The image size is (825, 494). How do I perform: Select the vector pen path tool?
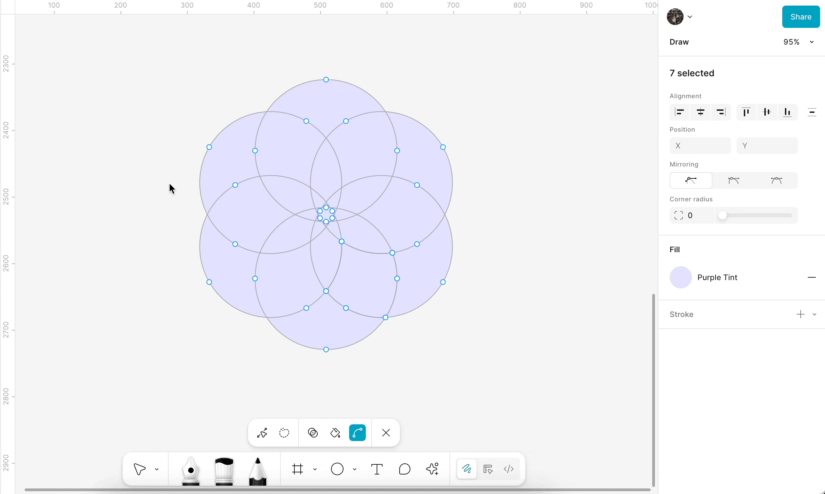coord(262,433)
